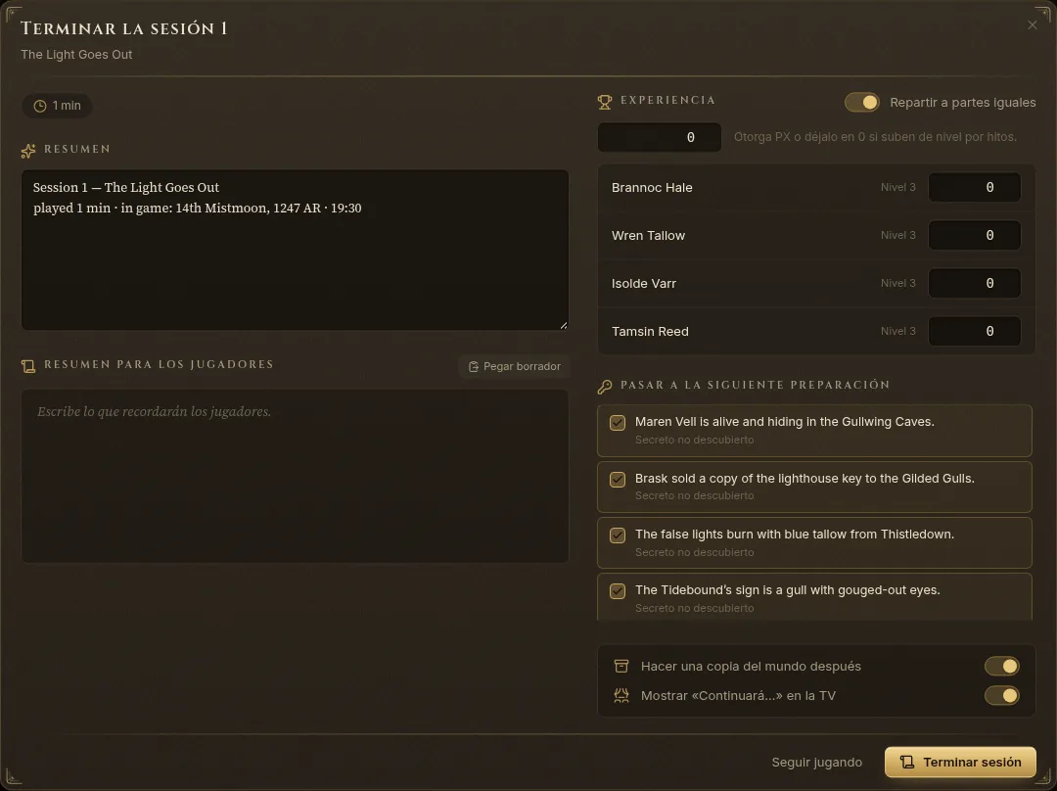Focus Wren Tallow's experience field
Viewport: 1057px width, 791px height.
tap(974, 235)
